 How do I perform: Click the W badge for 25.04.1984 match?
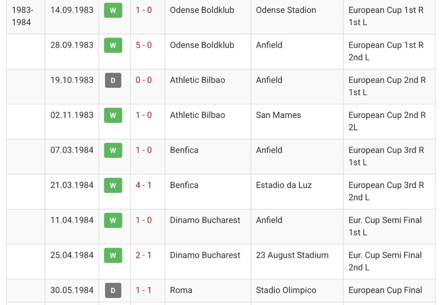(113, 256)
